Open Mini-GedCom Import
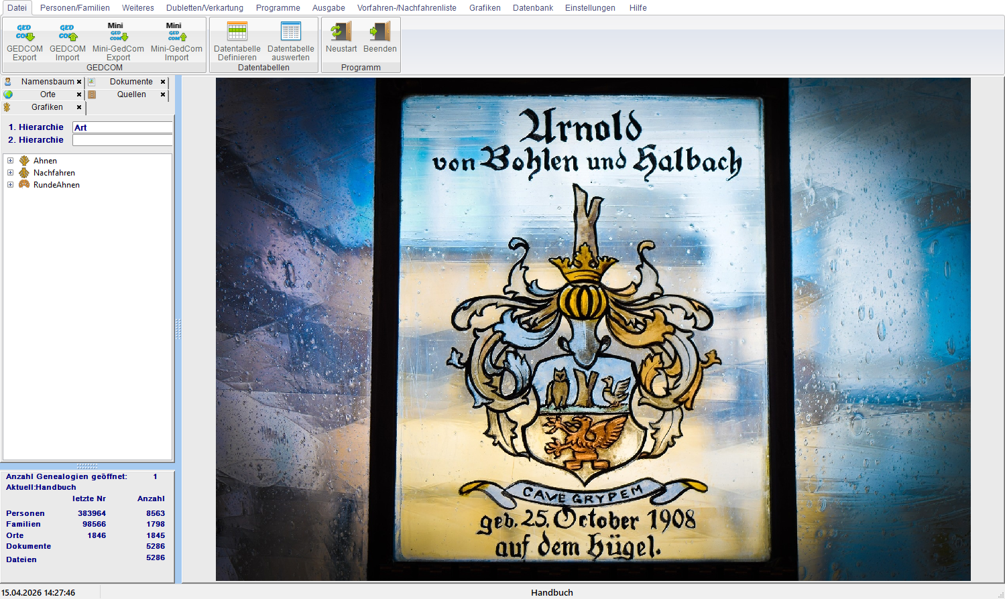The width and height of the screenshot is (1005, 599). [176, 33]
